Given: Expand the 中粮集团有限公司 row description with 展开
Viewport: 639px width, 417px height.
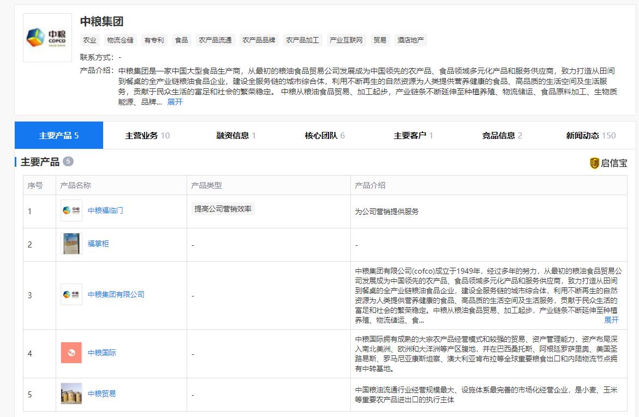Looking at the screenshot, I should [x=611, y=320].
